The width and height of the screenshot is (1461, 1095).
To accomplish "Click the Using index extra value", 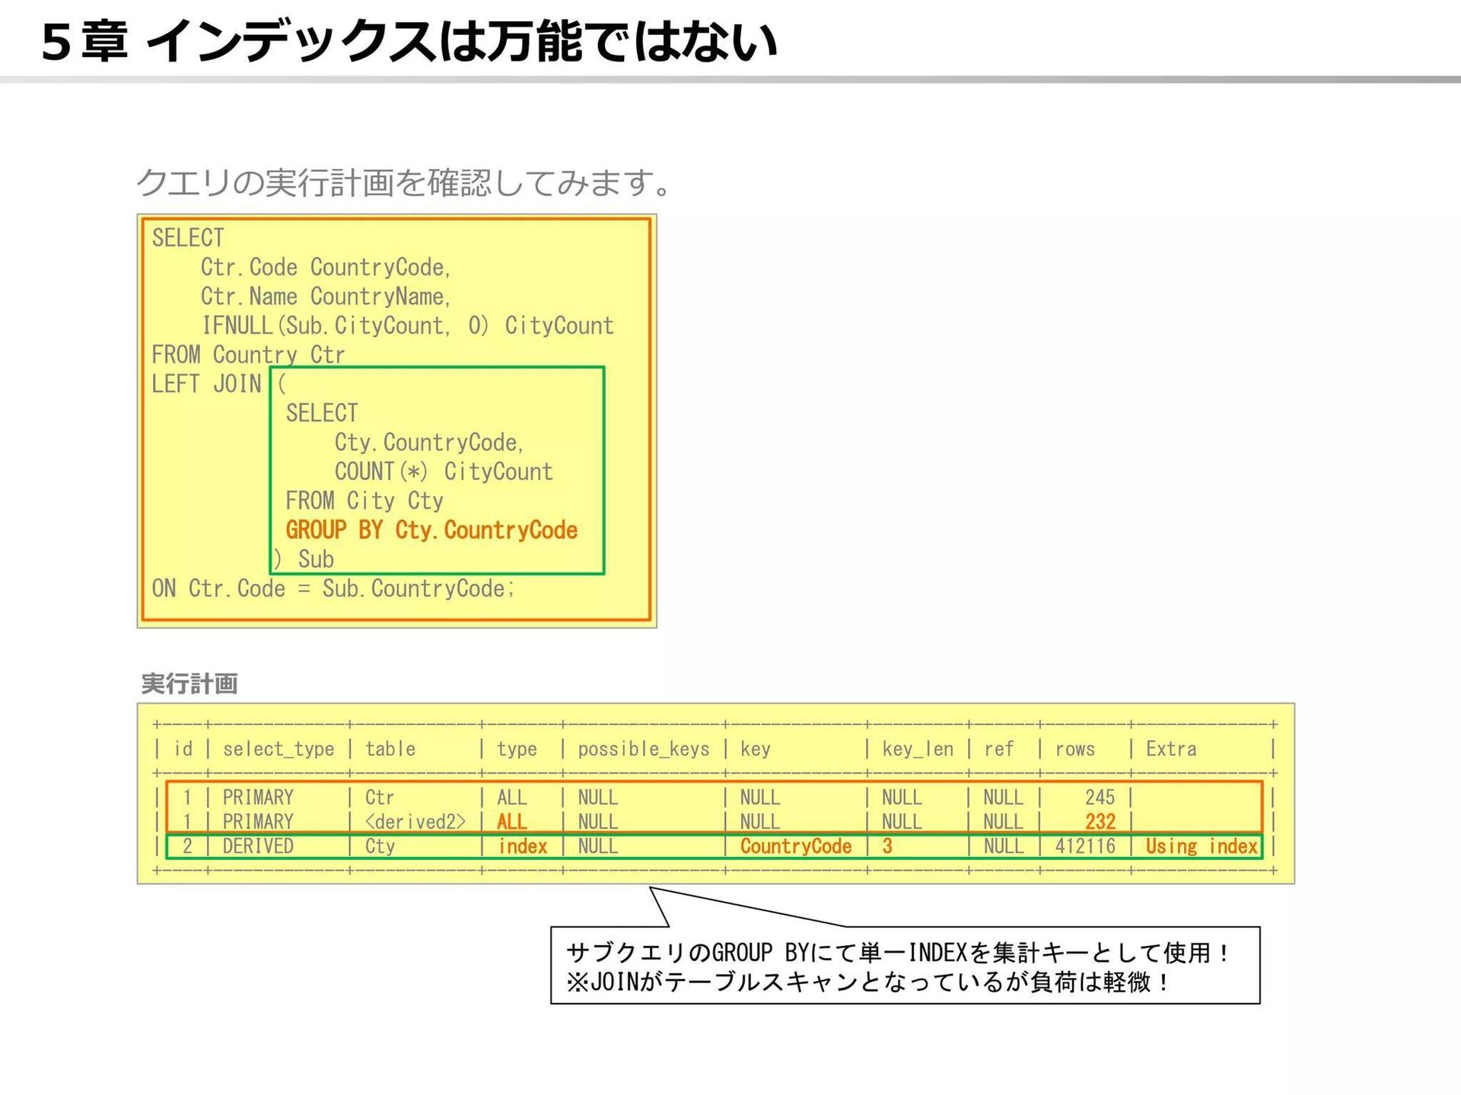I will pyautogui.click(x=1201, y=846).
